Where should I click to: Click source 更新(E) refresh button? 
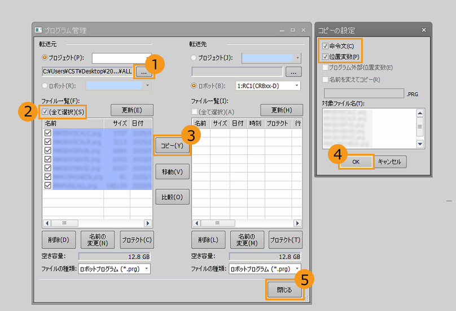131,110
